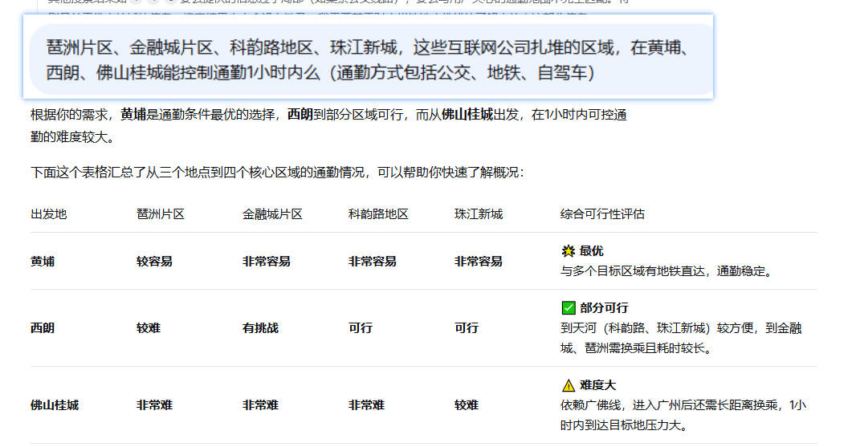Click the 较容易 cell in the 黄埔 row
Viewport: 856px width, 447px height.
(154, 262)
